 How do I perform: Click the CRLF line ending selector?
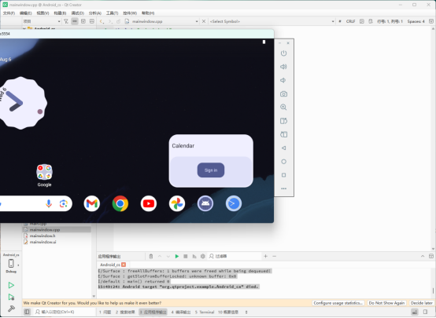click(x=350, y=21)
